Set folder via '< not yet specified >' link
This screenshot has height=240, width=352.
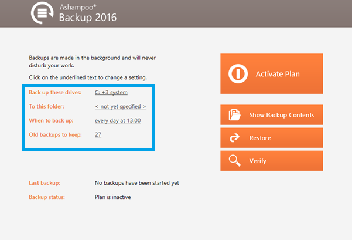tap(121, 106)
